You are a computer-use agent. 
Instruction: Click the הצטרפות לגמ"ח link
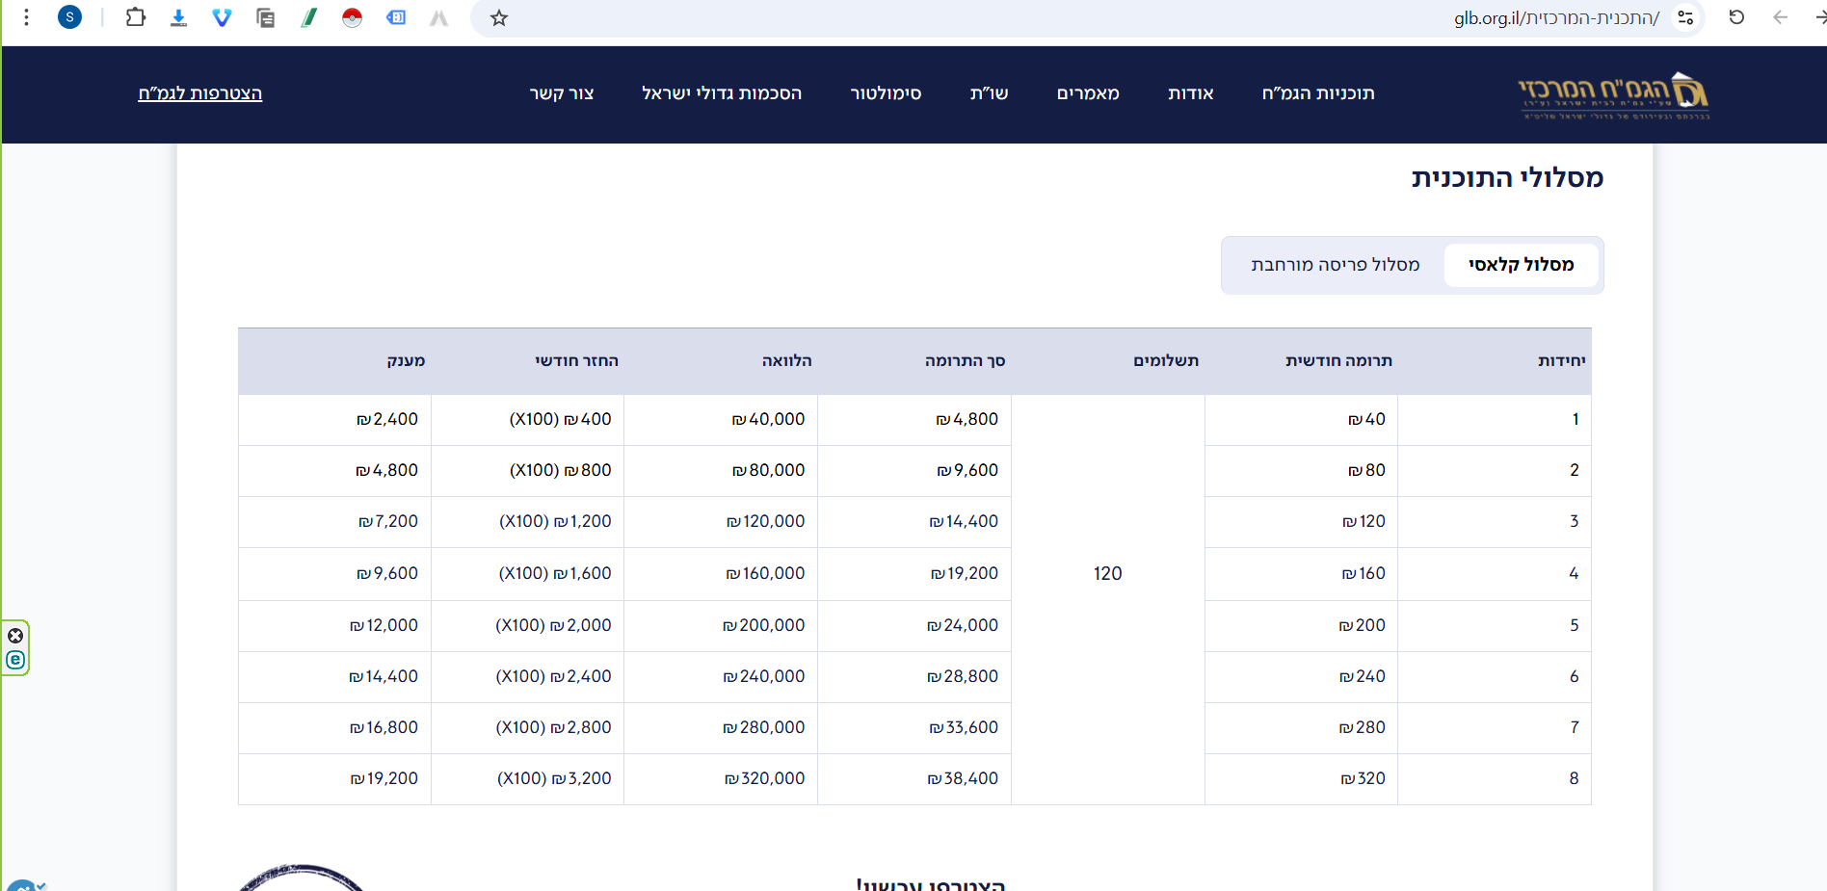tap(200, 93)
